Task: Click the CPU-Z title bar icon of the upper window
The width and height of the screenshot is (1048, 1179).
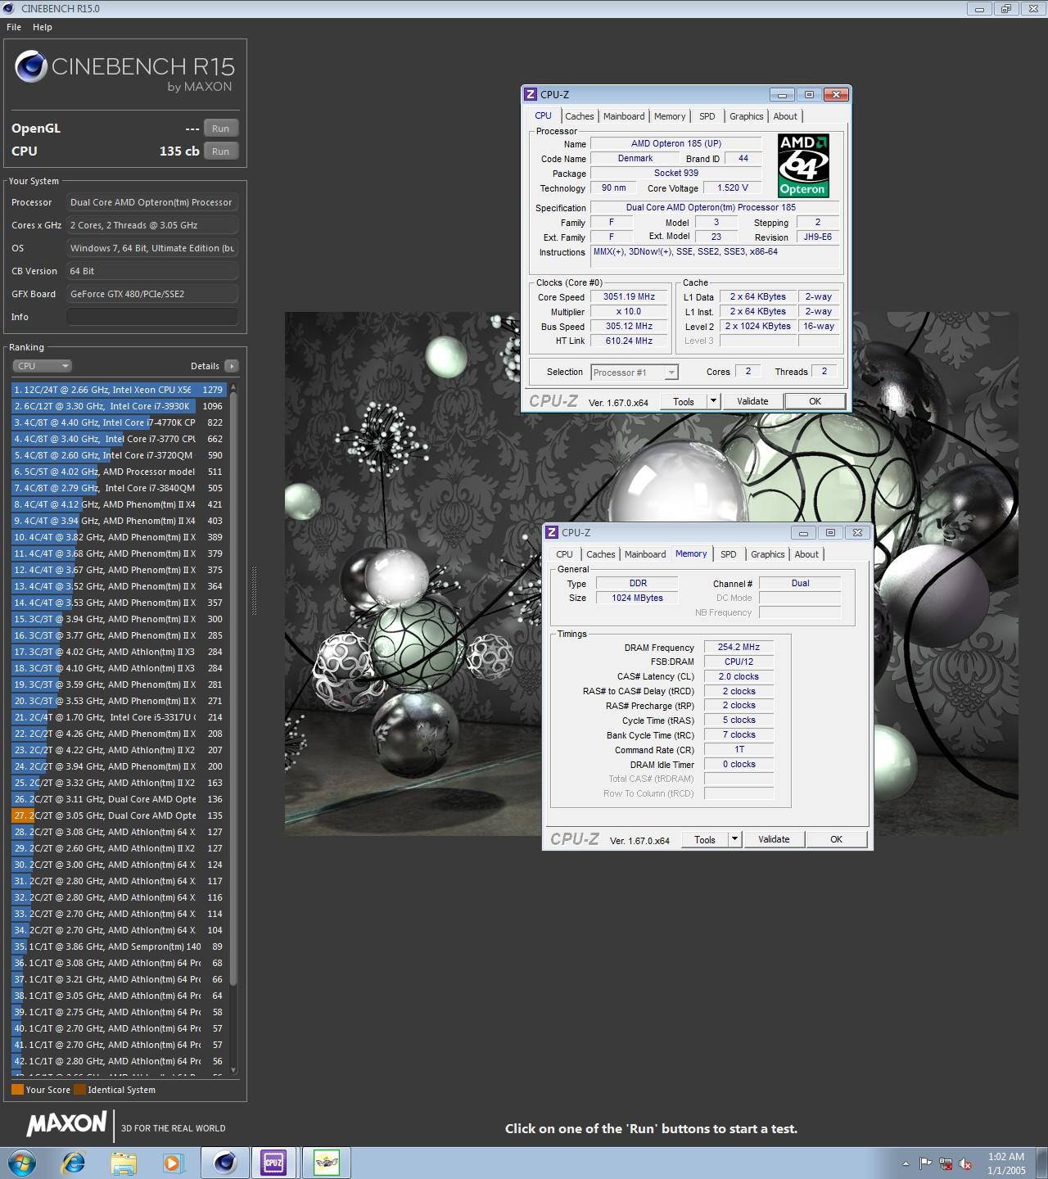Action: 531,94
